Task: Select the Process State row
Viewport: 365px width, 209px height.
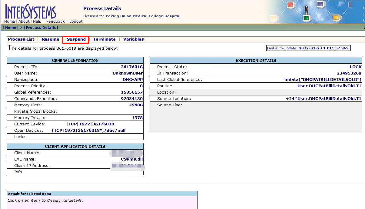Action: [256, 67]
